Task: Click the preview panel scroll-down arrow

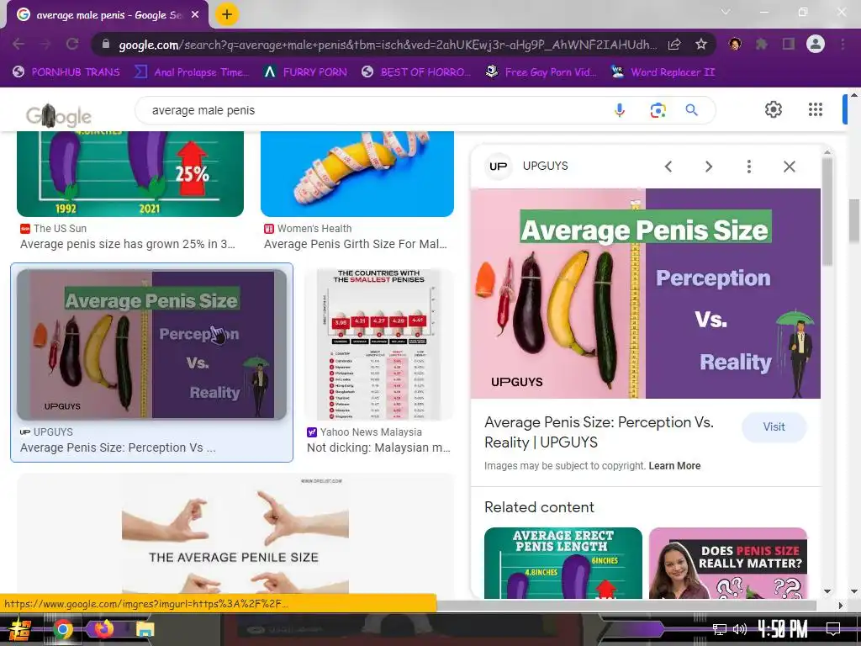Action: [827, 591]
